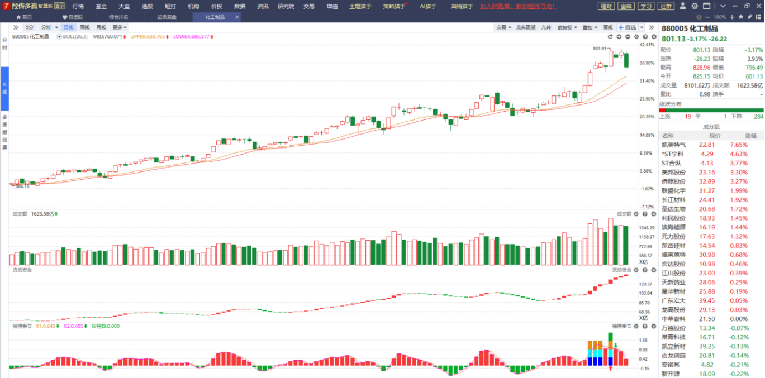Open the 选股 menu
The height and width of the screenshot is (378, 765).
[147, 6]
